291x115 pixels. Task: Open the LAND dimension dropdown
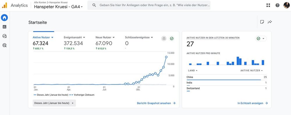(x=193, y=70)
